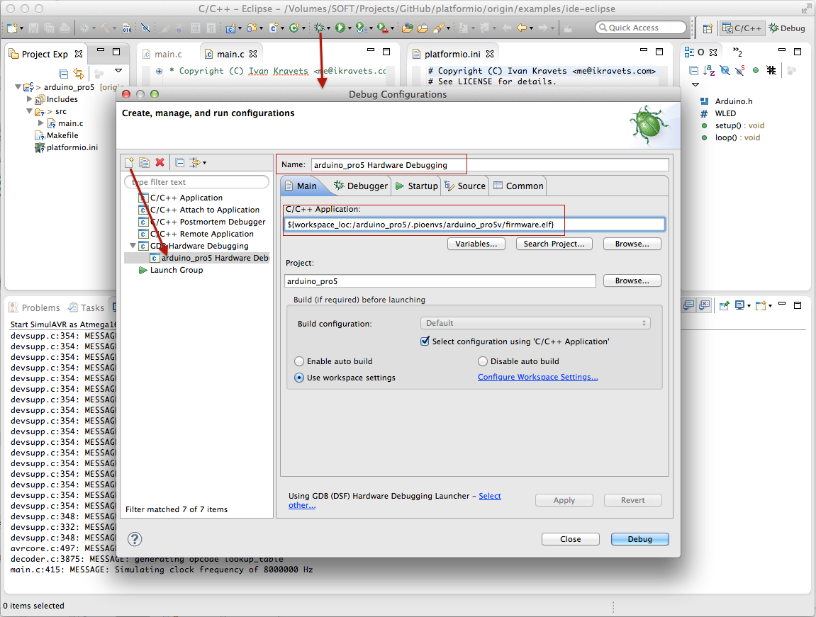Toggle Link with Editor in Project Explorer

click(x=78, y=74)
